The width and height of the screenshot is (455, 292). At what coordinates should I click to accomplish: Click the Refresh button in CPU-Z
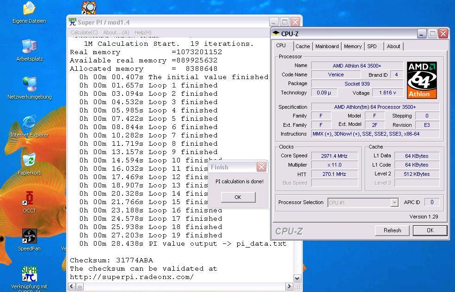coord(392,230)
